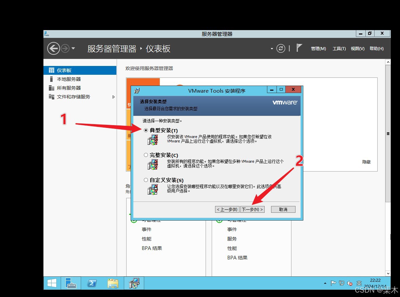Screen dimensions: 400x297
Task: Close the VMware Tools installer window
Action: point(293,90)
